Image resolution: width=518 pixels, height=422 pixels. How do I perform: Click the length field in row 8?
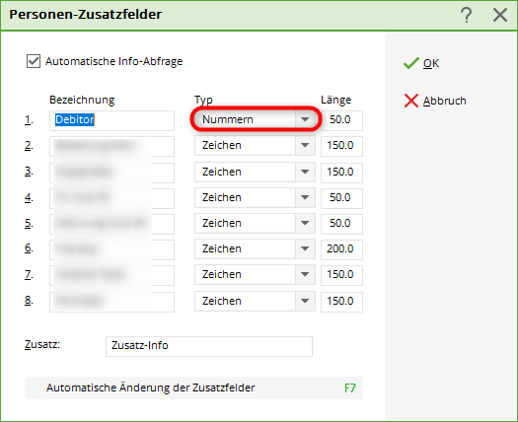point(341,302)
